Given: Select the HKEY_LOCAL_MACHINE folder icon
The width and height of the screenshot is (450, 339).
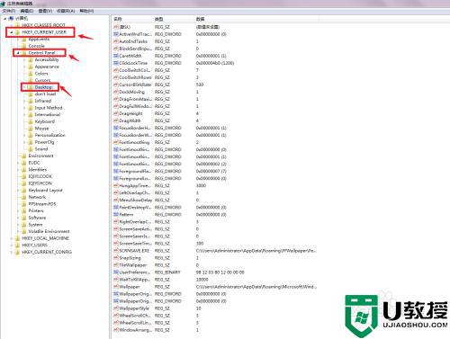Looking at the screenshot, I should tap(17, 238).
